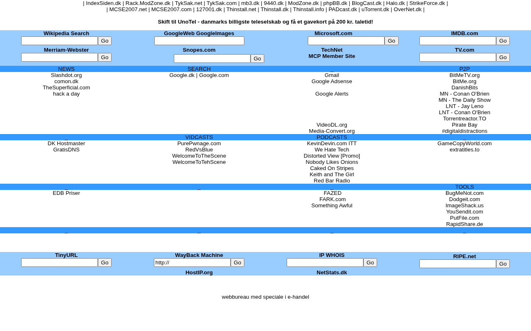Screen dimensions: 531x331
Task: Open the RedVsBlue link
Action: point(199,150)
